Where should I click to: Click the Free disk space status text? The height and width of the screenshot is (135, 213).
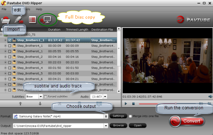click(x=20, y=133)
